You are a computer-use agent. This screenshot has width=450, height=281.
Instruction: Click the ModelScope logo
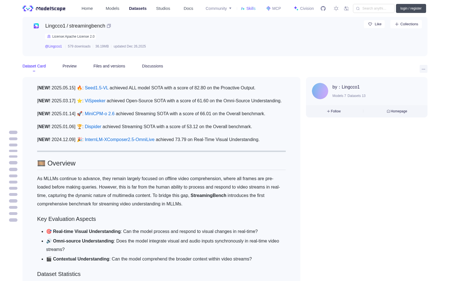point(44,8)
